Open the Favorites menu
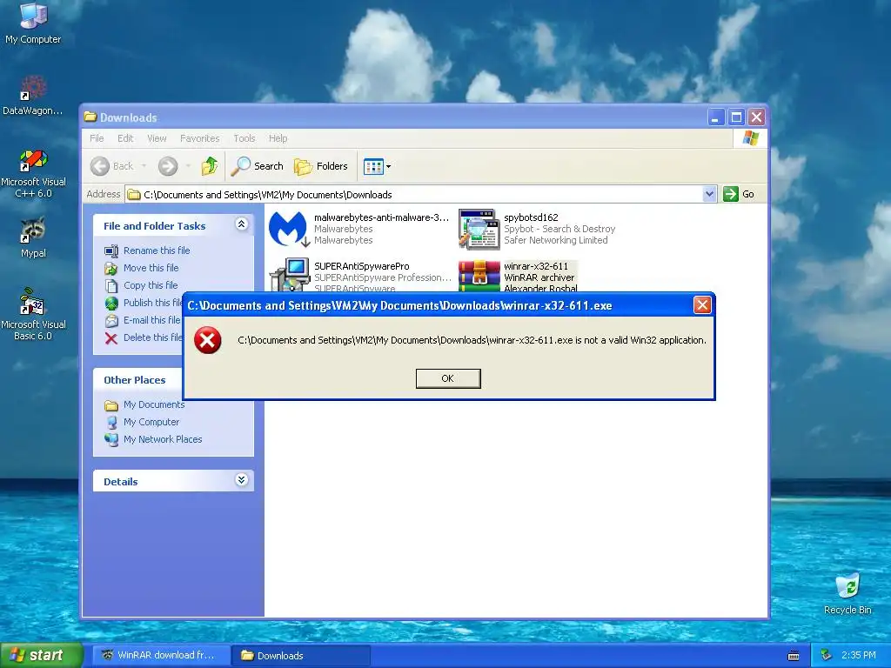This screenshot has height=668, width=891. 199,138
